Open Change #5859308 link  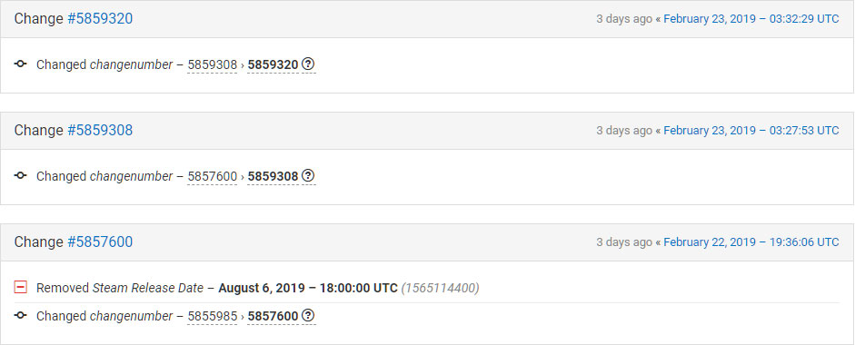pos(100,130)
